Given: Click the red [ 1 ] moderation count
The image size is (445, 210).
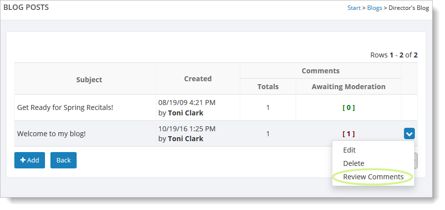Looking at the screenshot, I should click(349, 134).
